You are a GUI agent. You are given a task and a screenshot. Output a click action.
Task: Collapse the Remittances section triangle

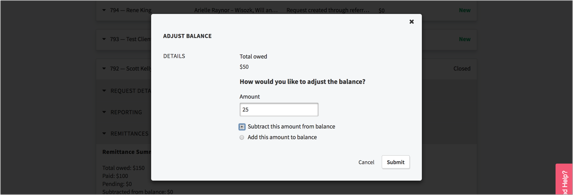(104, 133)
